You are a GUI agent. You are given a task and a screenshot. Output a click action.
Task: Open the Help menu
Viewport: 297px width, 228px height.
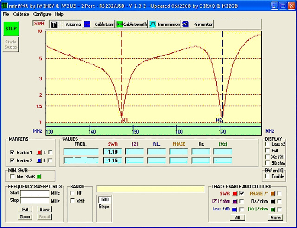pyautogui.click(x=59, y=14)
